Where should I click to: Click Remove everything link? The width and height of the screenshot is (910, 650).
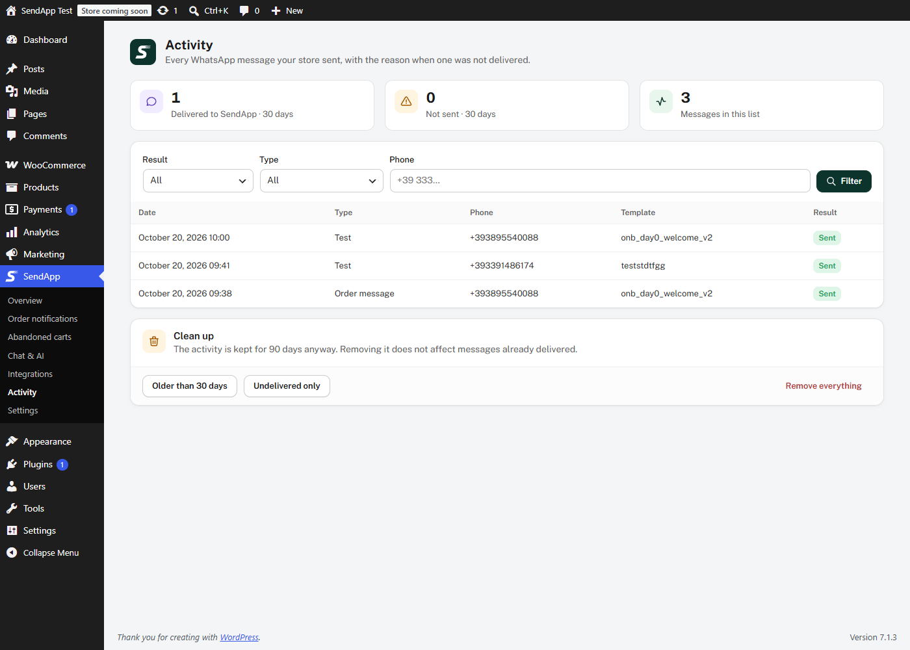point(824,386)
